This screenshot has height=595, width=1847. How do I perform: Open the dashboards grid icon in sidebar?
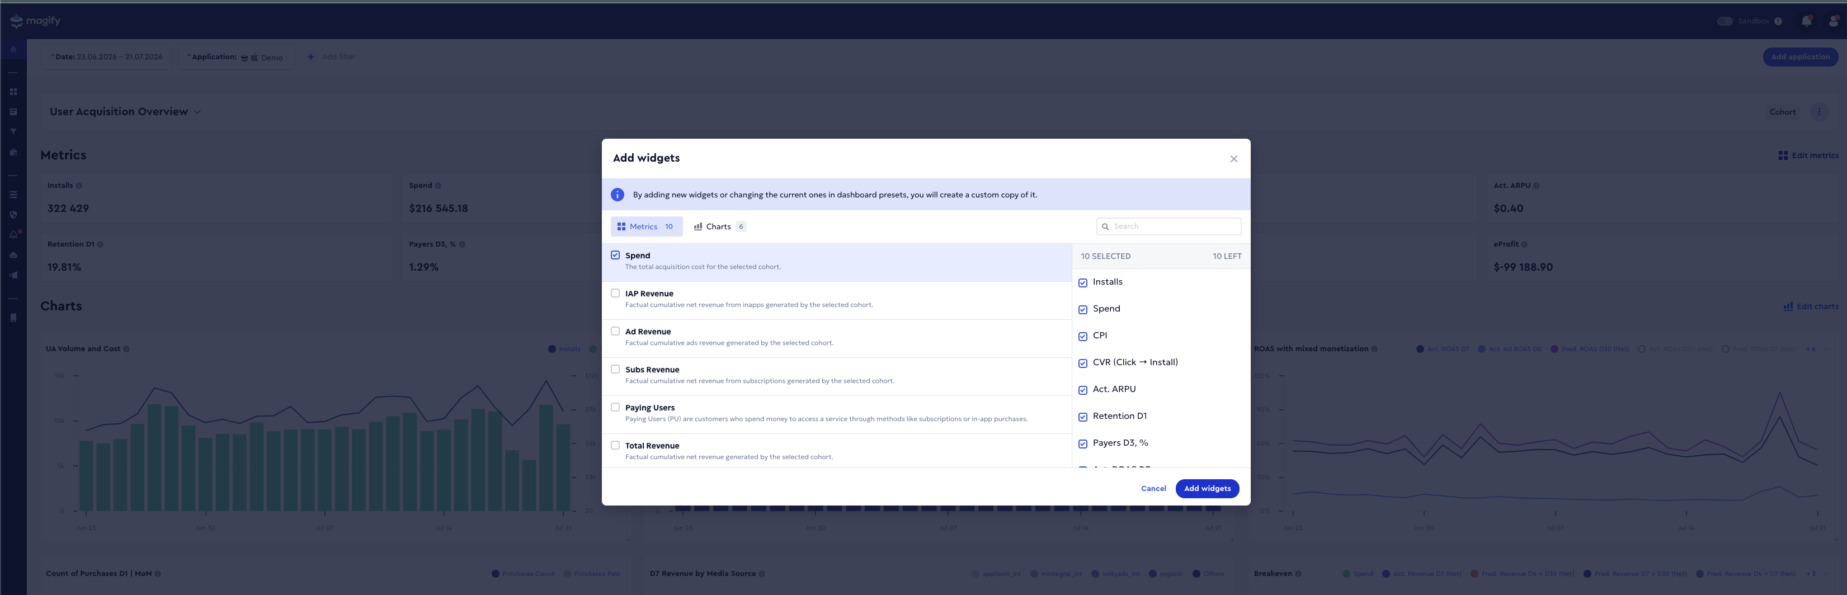[13, 92]
